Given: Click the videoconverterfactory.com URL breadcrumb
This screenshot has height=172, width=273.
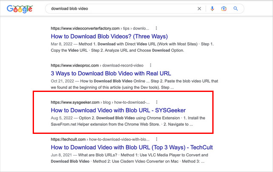Looking at the screenshot, I should (x=100, y=28).
